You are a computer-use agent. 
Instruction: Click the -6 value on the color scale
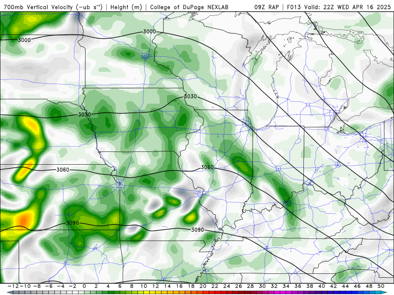(48, 286)
